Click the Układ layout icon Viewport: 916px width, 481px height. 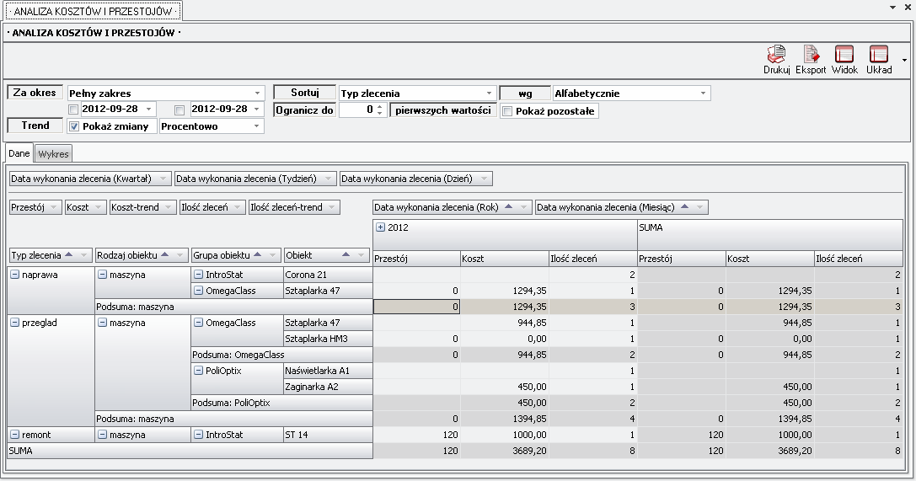(x=878, y=55)
